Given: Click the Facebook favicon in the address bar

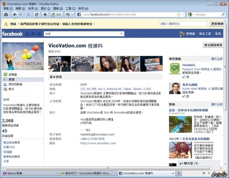Looking at the screenshot, I should tap(79, 15).
